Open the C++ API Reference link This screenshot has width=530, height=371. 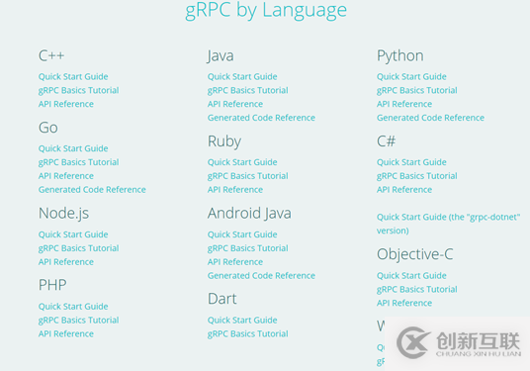(66, 104)
